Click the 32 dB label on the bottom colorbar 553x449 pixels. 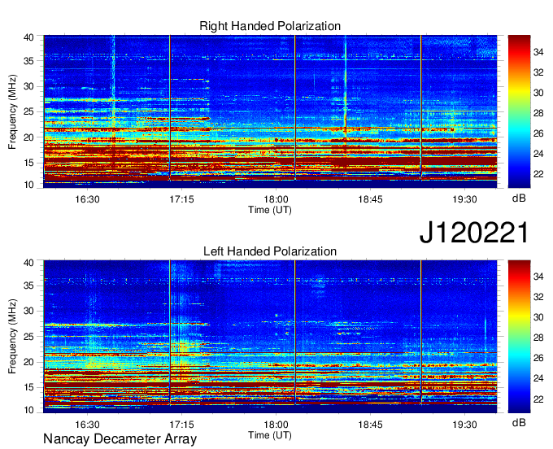click(x=538, y=298)
